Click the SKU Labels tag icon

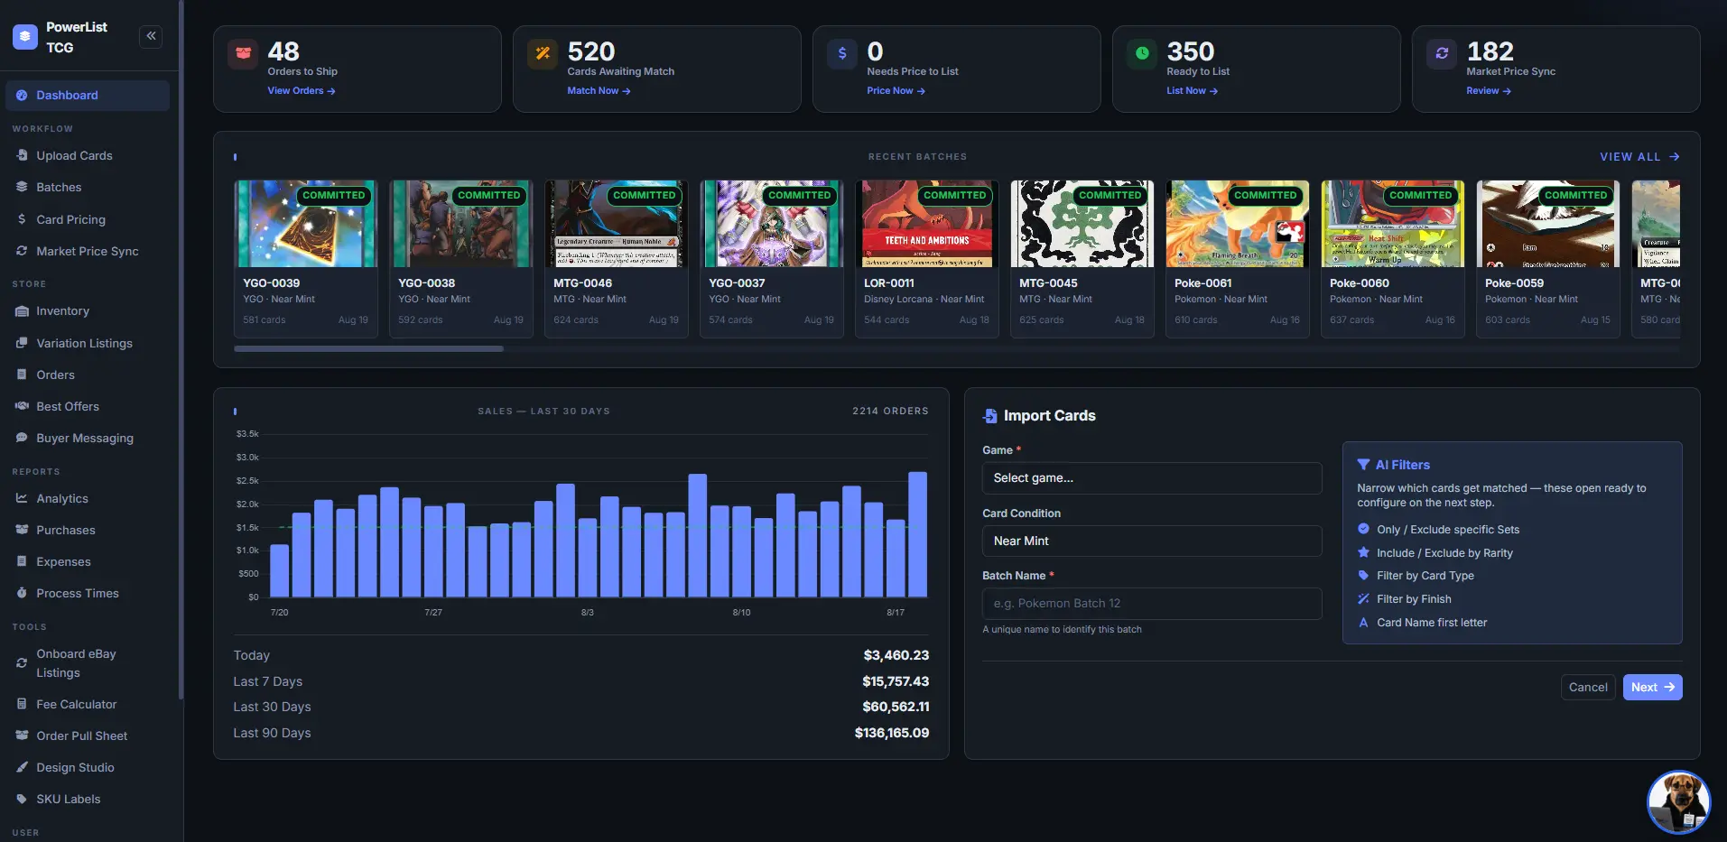(x=22, y=799)
